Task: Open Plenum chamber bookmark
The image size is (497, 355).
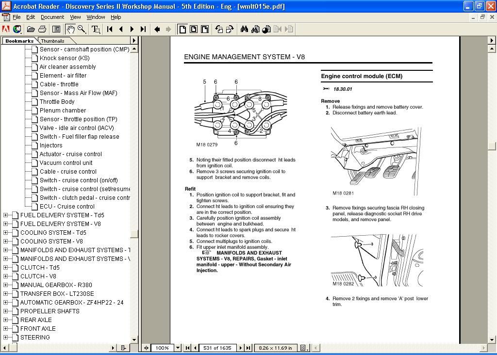Action: coord(63,111)
